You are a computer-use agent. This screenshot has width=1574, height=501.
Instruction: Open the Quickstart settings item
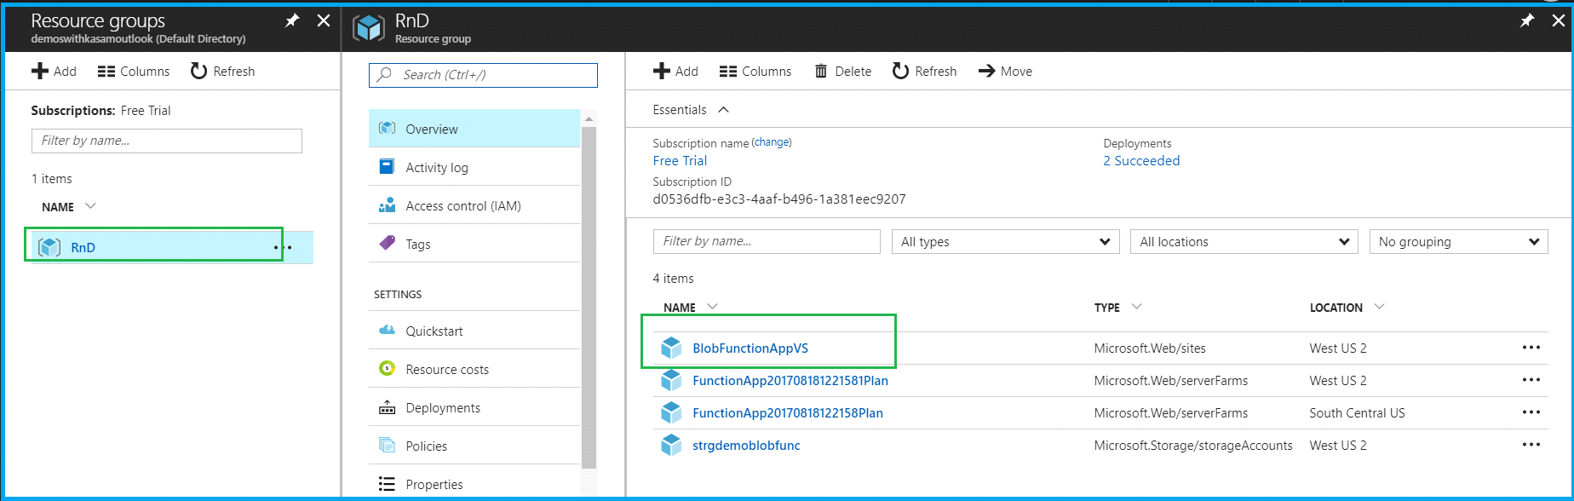tap(474, 331)
